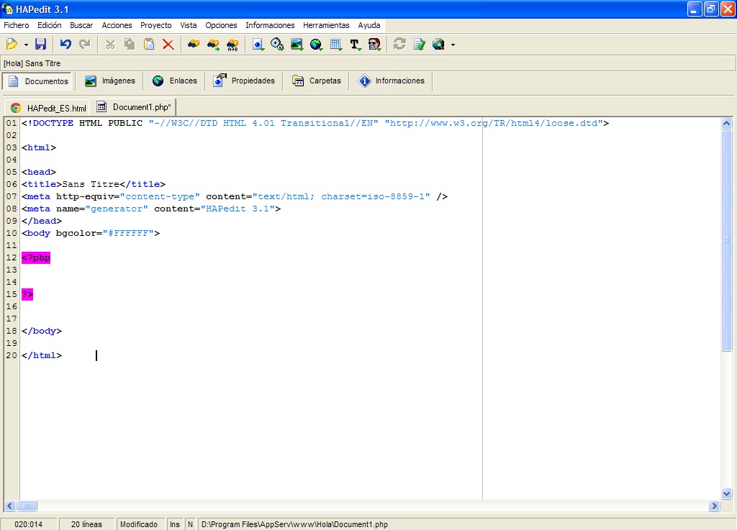Select the Documentos panel button
Screen dimensions: 737x530
coord(37,81)
